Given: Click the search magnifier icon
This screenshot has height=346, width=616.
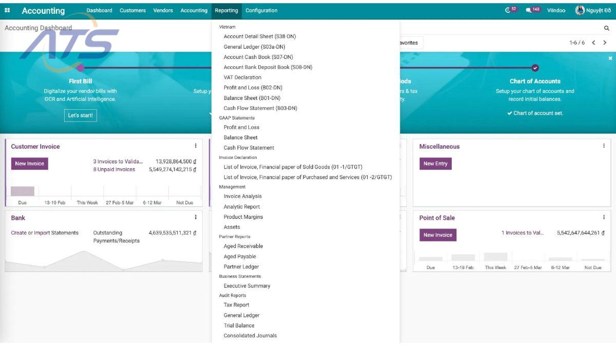Looking at the screenshot, I should (x=606, y=29).
